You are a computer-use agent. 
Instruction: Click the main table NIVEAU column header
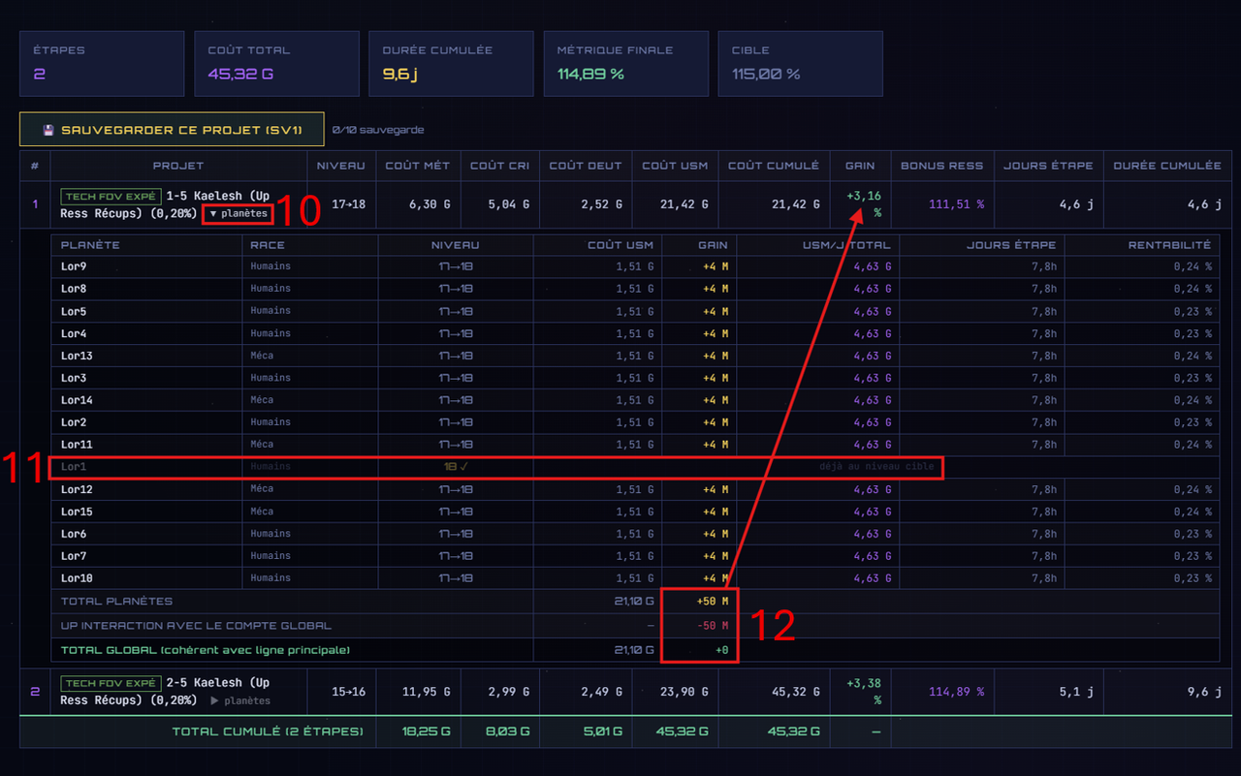[341, 166]
